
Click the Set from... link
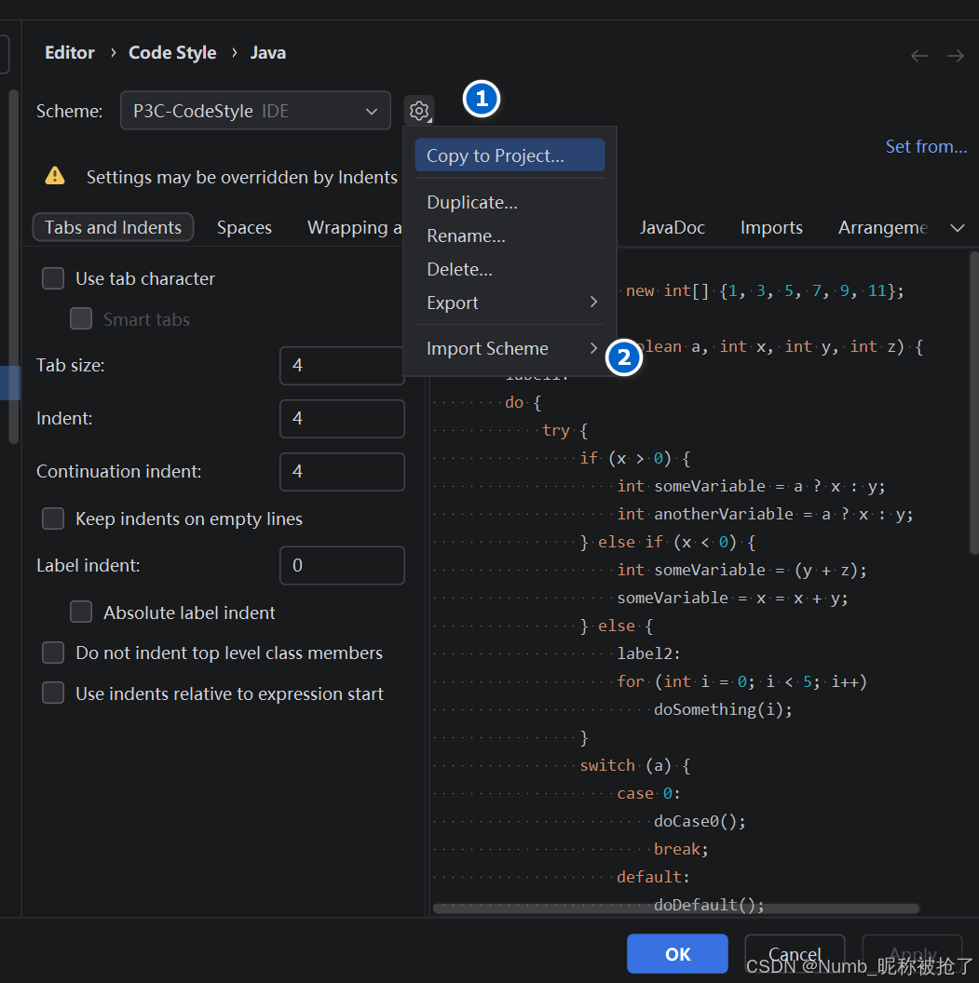tap(926, 146)
